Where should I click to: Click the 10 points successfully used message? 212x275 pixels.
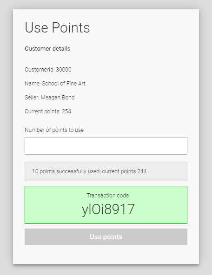tap(89, 171)
